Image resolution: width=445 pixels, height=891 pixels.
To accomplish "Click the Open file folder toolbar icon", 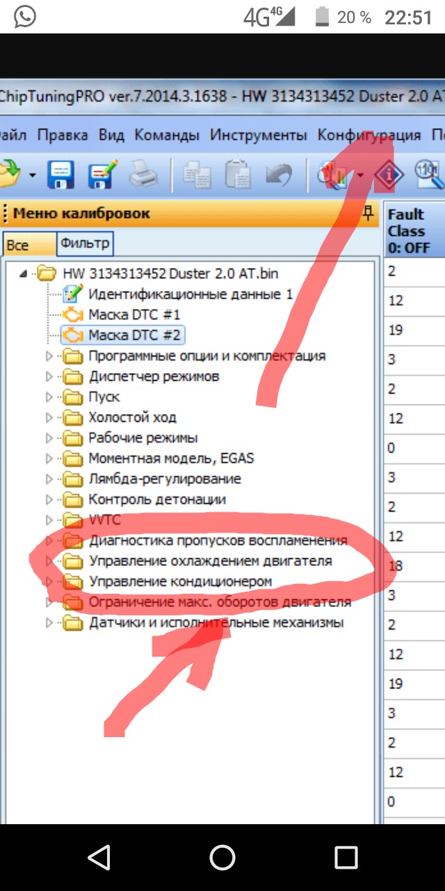I will point(9,174).
